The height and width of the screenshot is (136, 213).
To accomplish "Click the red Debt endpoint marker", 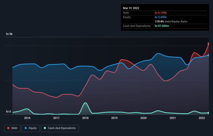I will click(x=209, y=44).
